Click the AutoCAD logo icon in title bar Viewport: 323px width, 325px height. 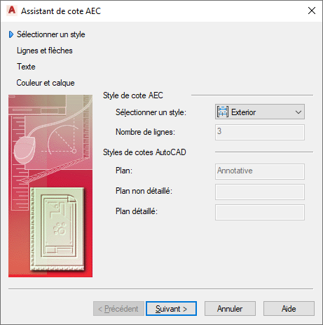coord(11,11)
